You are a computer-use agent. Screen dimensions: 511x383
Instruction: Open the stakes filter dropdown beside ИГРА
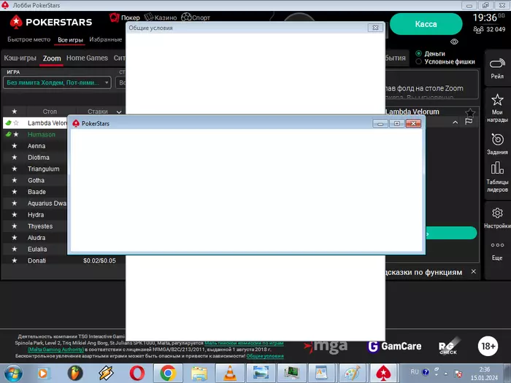click(122, 82)
